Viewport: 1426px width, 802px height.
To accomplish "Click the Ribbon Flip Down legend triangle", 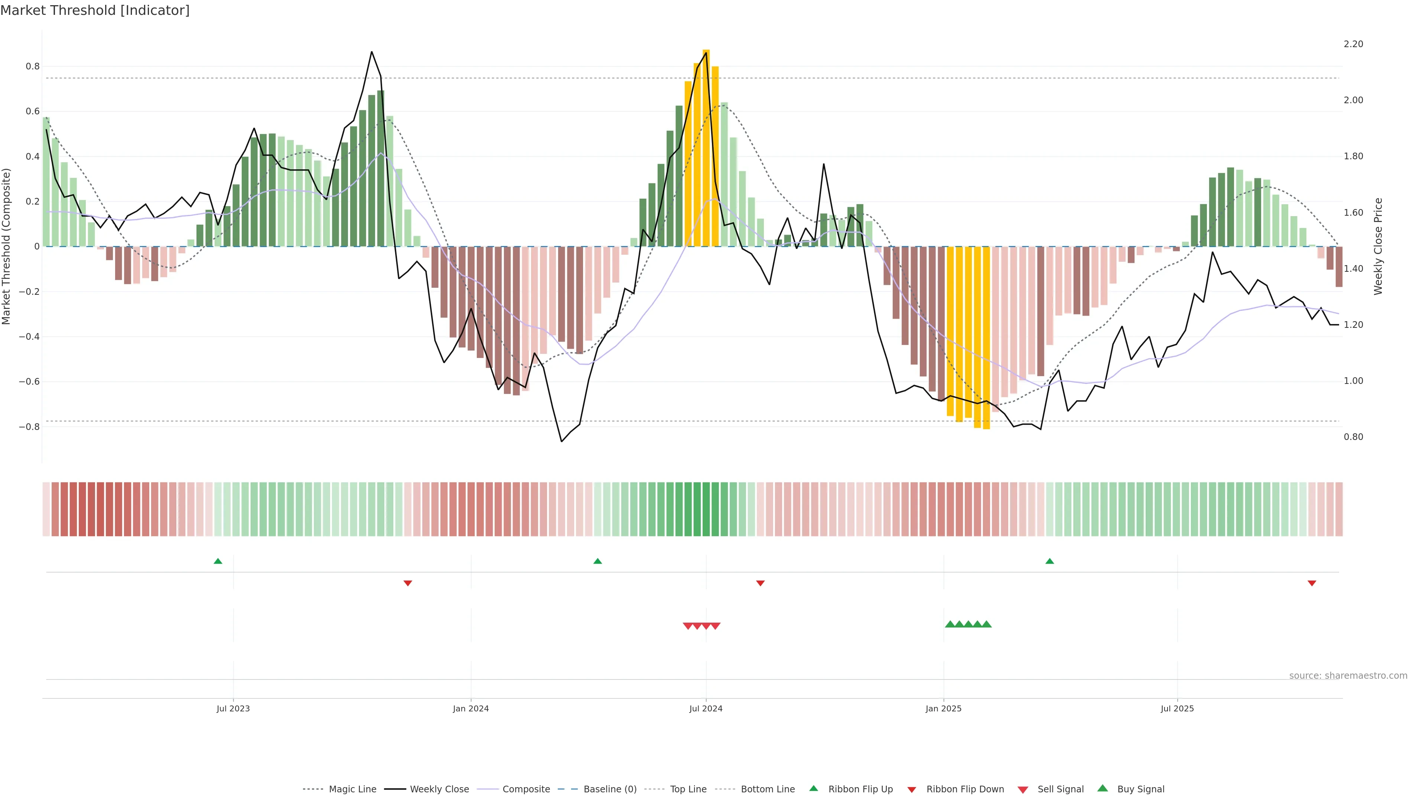I will click(x=912, y=789).
